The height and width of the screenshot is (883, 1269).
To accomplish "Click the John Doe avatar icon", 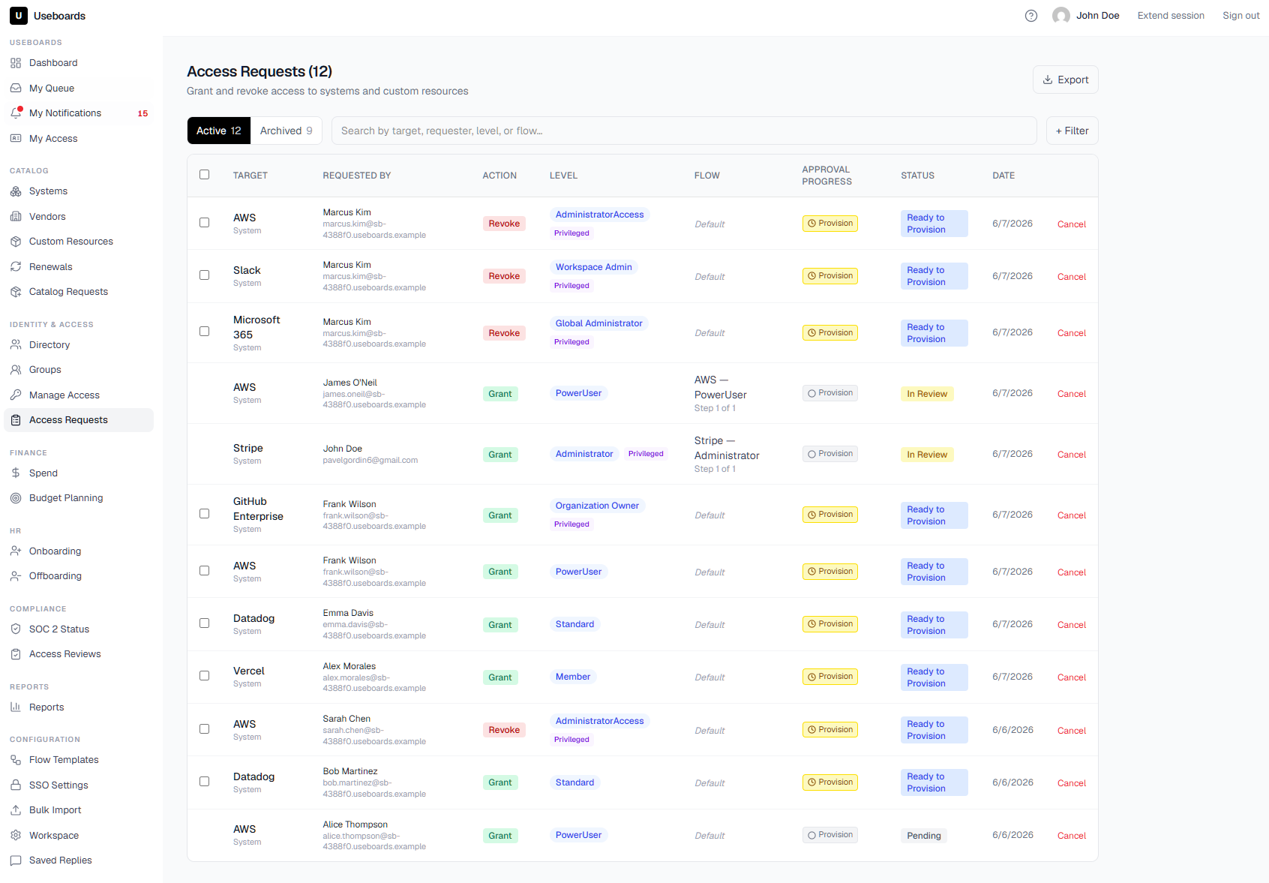I will pos(1061,16).
